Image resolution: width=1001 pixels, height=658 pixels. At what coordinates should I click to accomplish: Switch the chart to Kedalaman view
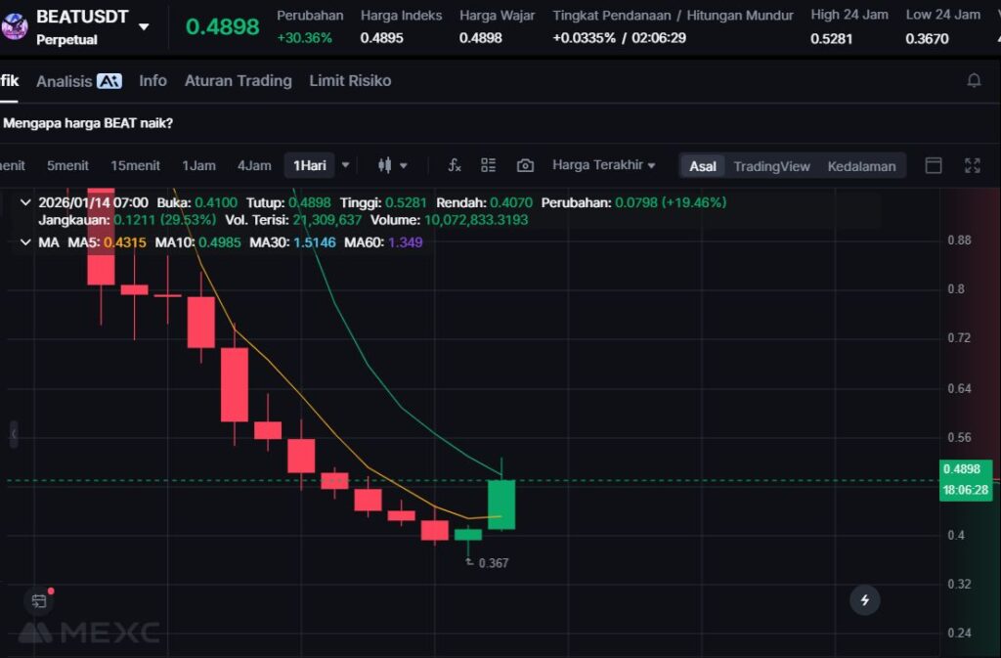861,166
